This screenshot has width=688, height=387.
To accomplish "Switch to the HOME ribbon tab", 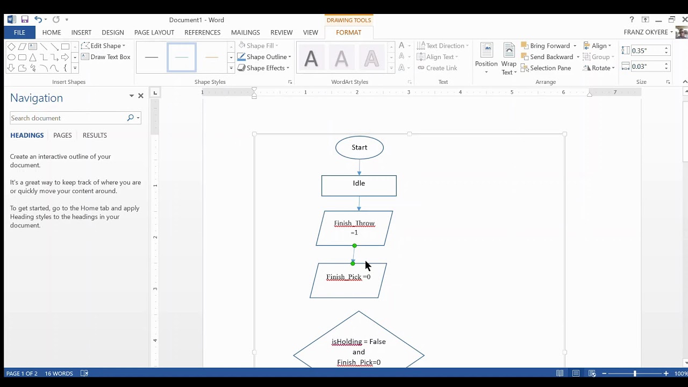I will pyautogui.click(x=52, y=32).
